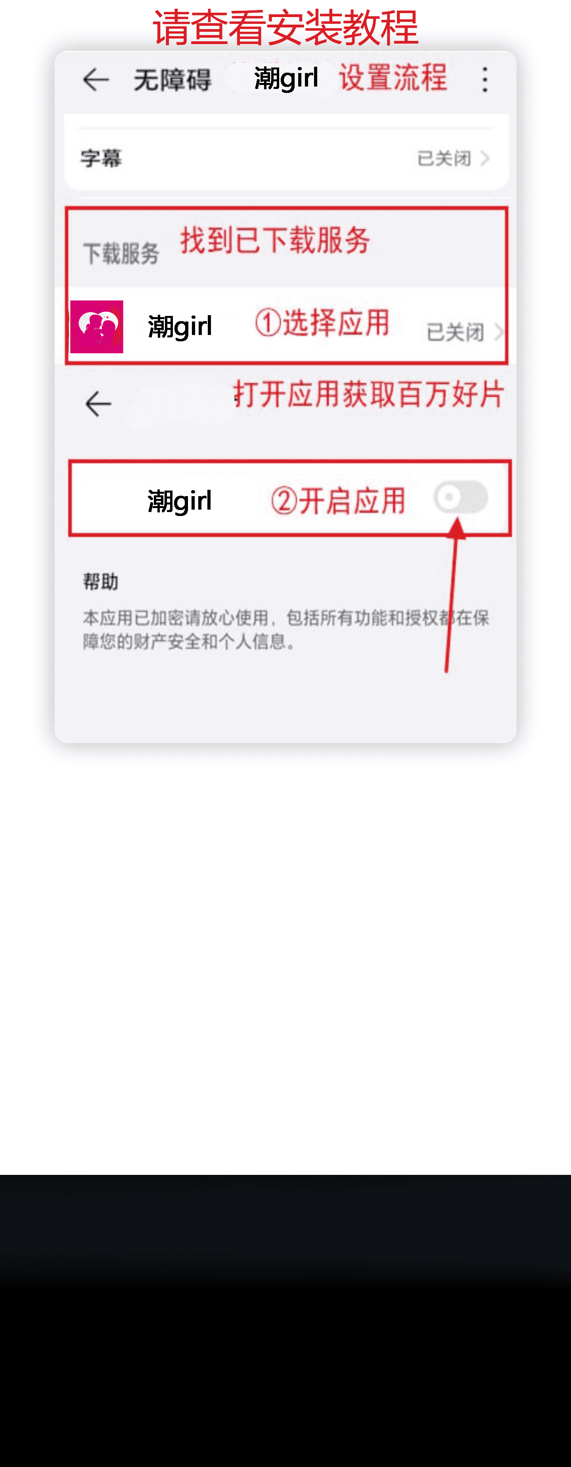Expand the 字幕 chevron arrow
Viewport: 571px width, 1467px height.
[x=485, y=158]
